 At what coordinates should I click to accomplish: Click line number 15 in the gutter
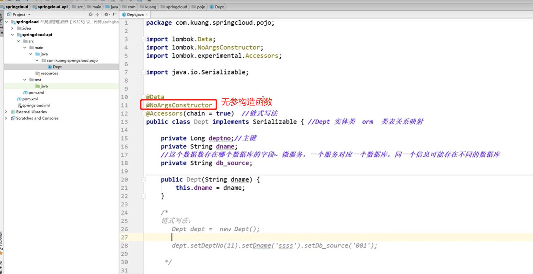click(x=124, y=138)
